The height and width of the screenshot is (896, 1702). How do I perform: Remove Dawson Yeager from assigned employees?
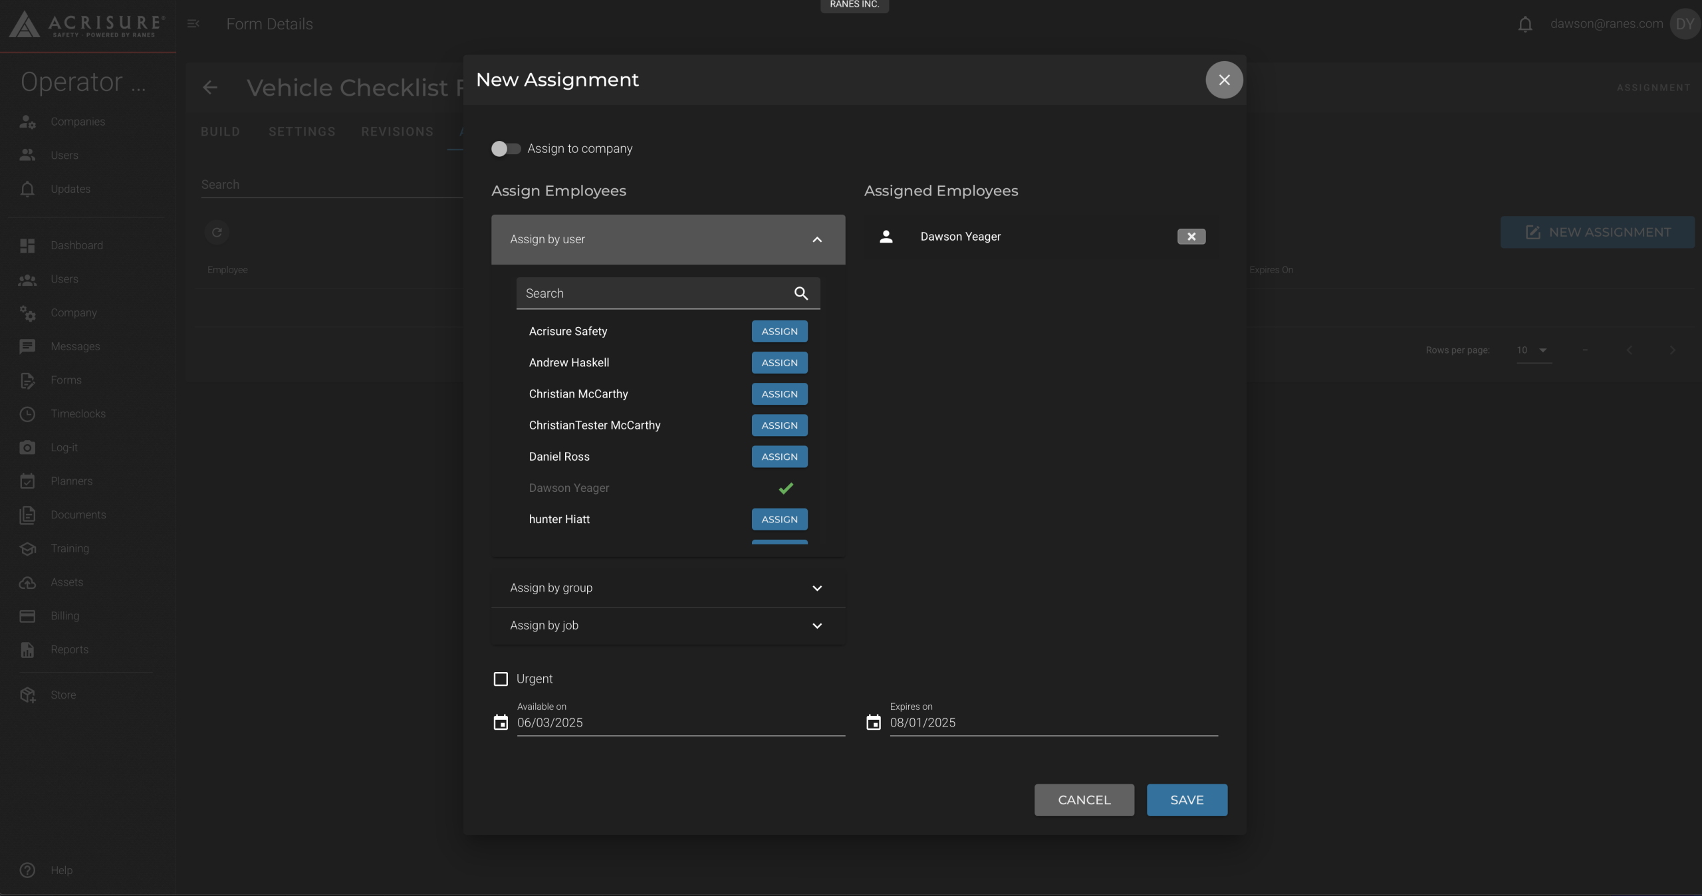[1191, 237]
